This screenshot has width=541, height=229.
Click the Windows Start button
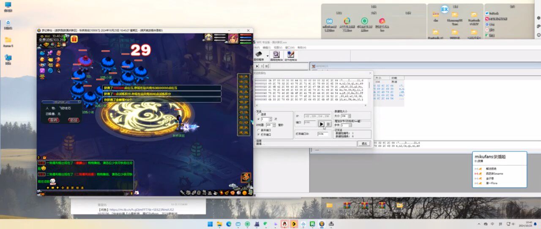[210, 224]
